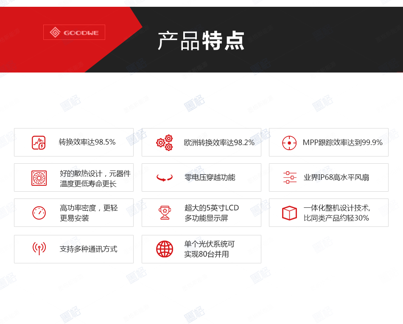The image size is (403, 324).
Task: Click the LCD display trophy icon
Action: [165, 212]
